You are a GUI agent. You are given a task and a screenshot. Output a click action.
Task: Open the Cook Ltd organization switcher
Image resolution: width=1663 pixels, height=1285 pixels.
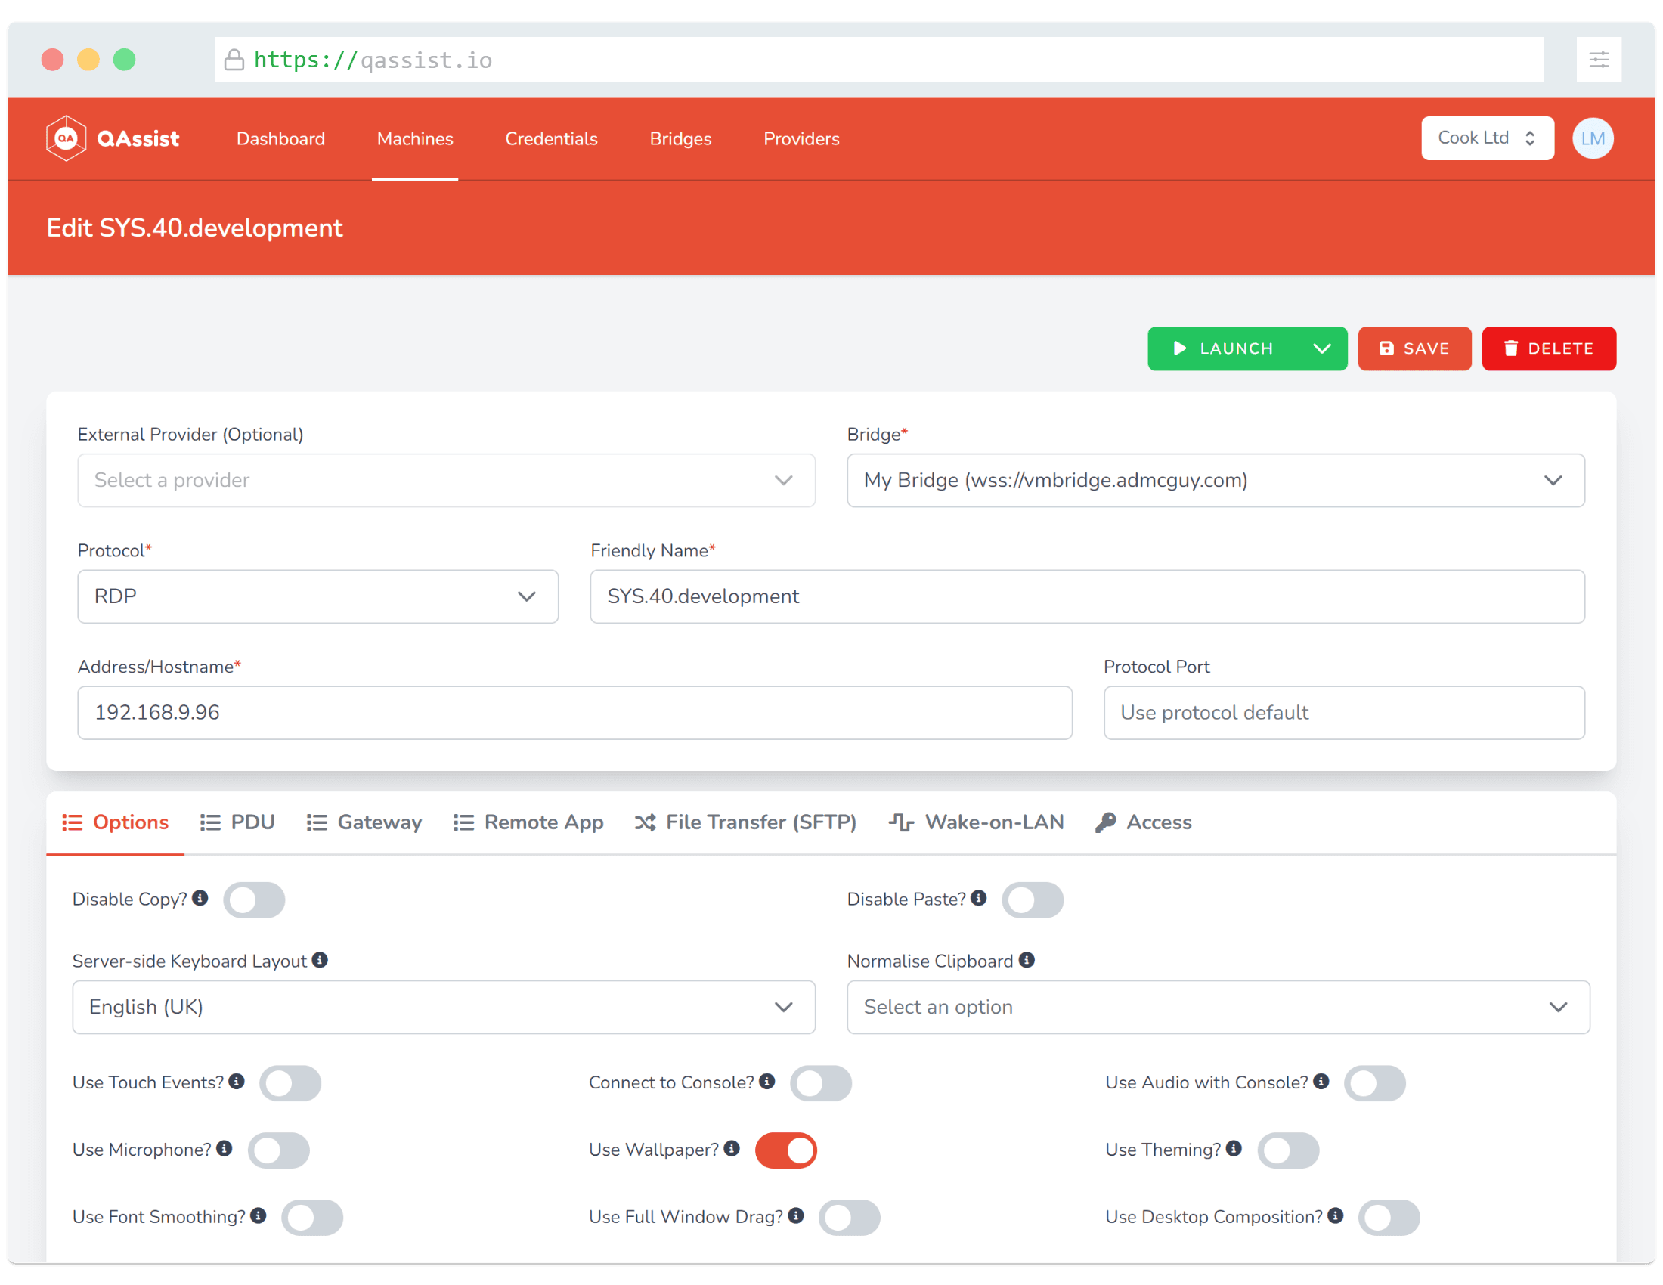(x=1486, y=138)
